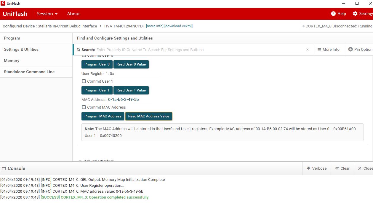
Task: Click the Note about MAC Address storage
Action: point(222,132)
